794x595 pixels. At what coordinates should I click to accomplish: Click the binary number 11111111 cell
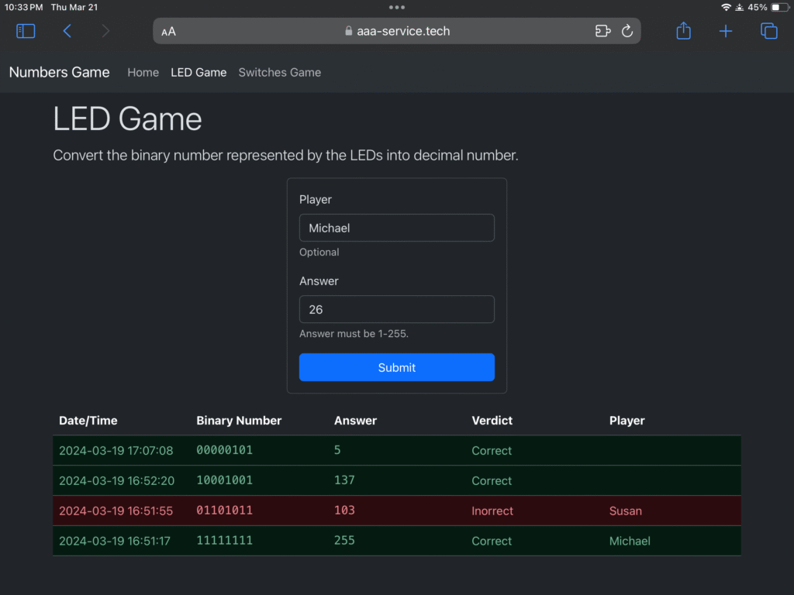[224, 541]
